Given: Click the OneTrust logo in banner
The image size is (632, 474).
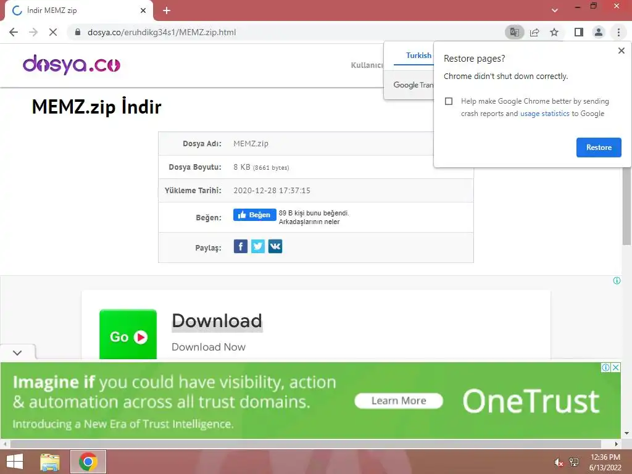Looking at the screenshot, I should point(531,401).
